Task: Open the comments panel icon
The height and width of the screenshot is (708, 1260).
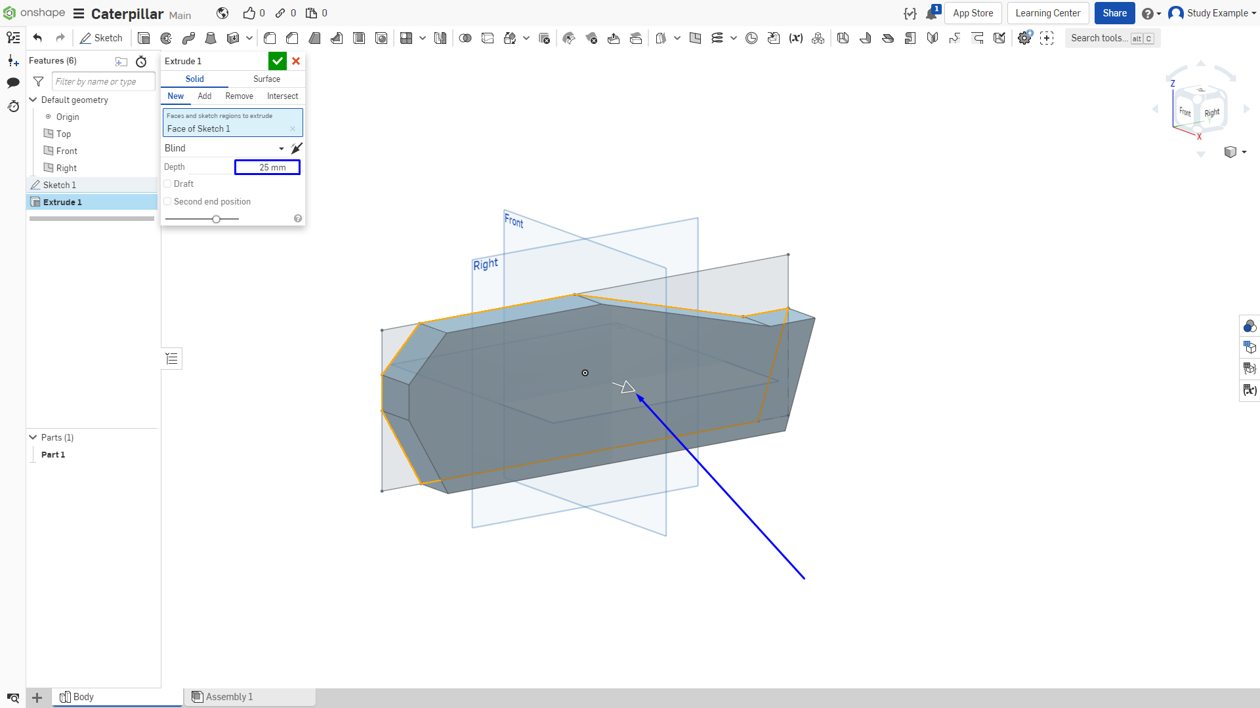Action: [13, 83]
